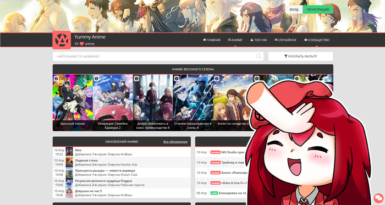Open the Ледяная стена title link

click(86, 160)
